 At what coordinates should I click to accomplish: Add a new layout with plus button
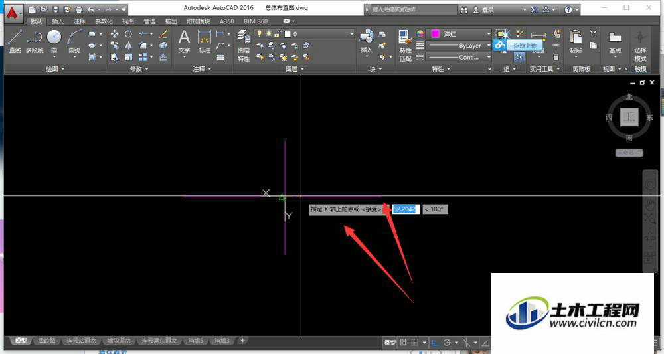(x=242, y=340)
